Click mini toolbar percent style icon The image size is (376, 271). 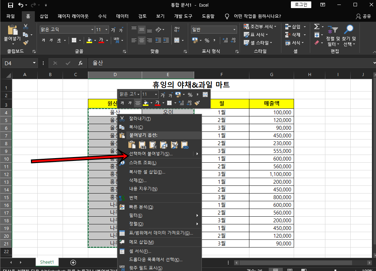coord(190,95)
